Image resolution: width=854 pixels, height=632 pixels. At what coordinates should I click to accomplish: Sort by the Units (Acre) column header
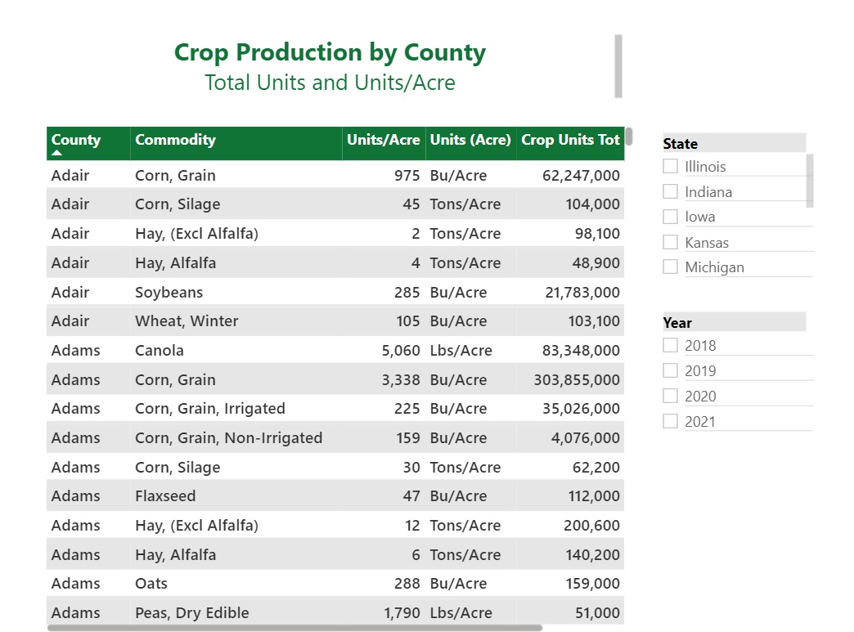coord(470,140)
